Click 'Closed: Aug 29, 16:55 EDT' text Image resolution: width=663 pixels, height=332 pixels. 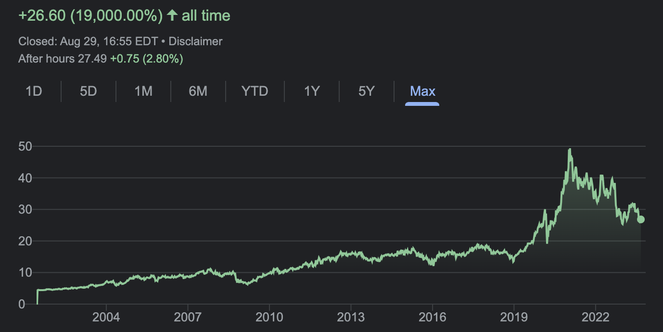(x=88, y=41)
